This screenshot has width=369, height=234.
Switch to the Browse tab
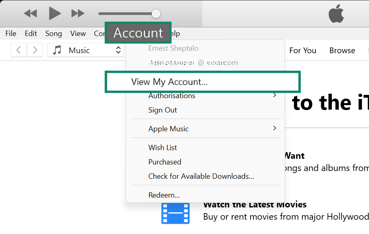click(342, 50)
